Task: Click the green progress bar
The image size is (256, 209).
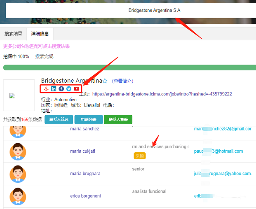Action: (x=129, y=67)
